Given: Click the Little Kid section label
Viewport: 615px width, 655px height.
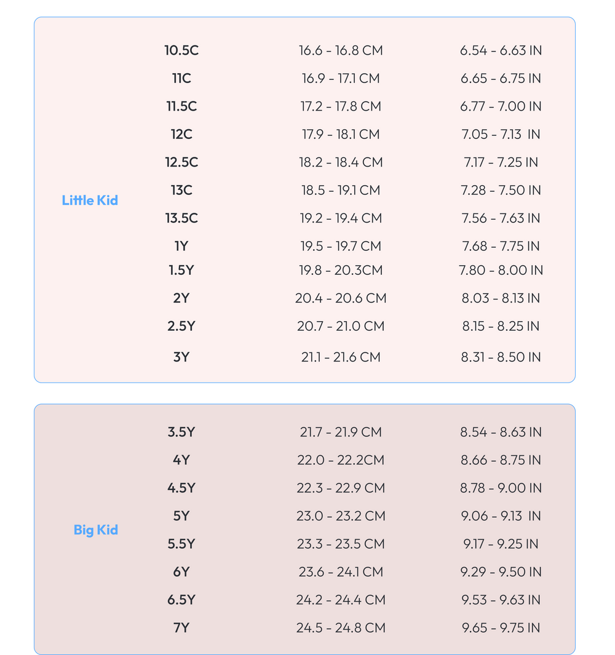Looking at the screenshot, I should coord(90,200).
